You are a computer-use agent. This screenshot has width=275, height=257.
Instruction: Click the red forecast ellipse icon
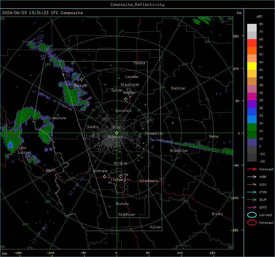point(252,222)
